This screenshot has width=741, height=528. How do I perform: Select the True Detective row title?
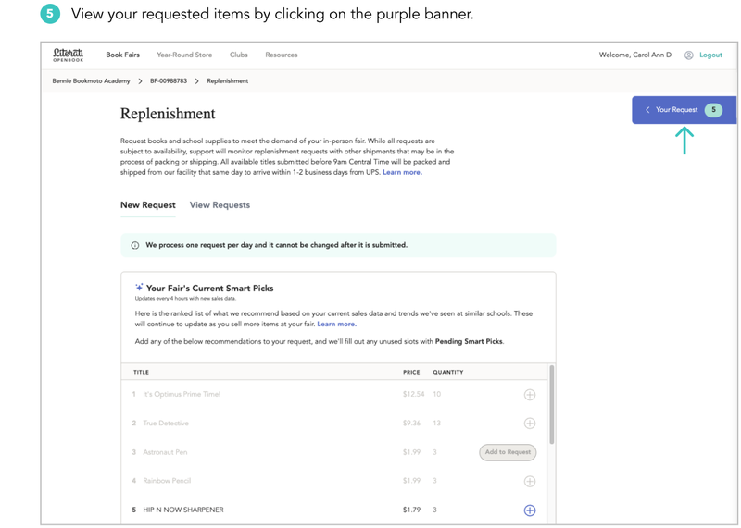[x=166, y=424]
